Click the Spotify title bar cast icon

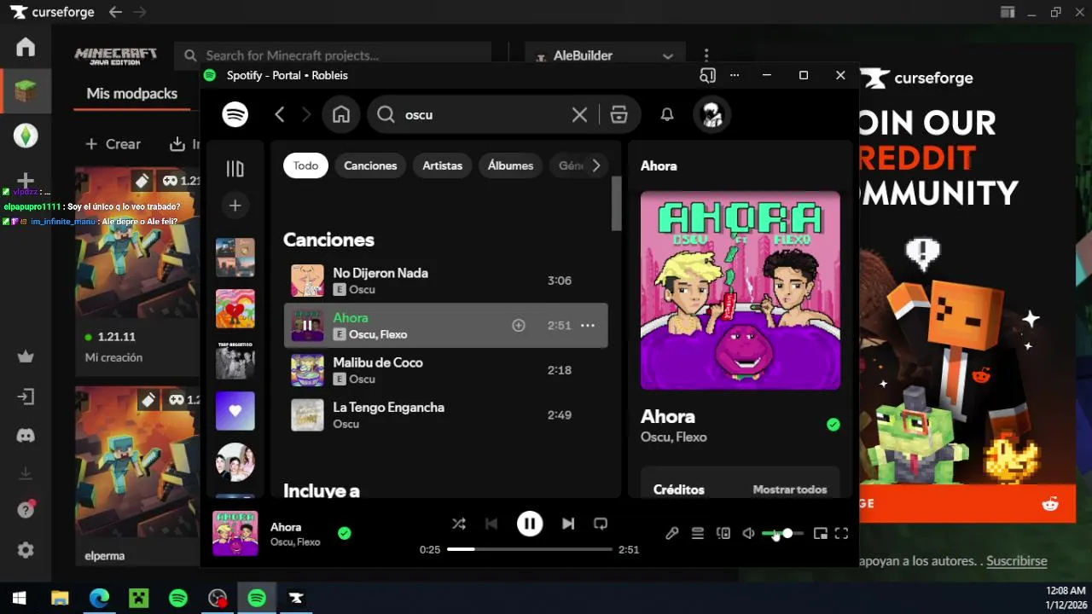[707, 75]
